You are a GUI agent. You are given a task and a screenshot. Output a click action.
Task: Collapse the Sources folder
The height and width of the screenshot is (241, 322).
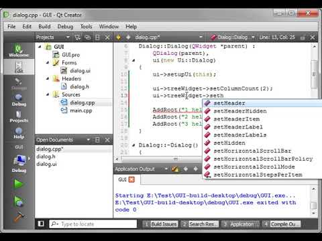coord(48,94)
